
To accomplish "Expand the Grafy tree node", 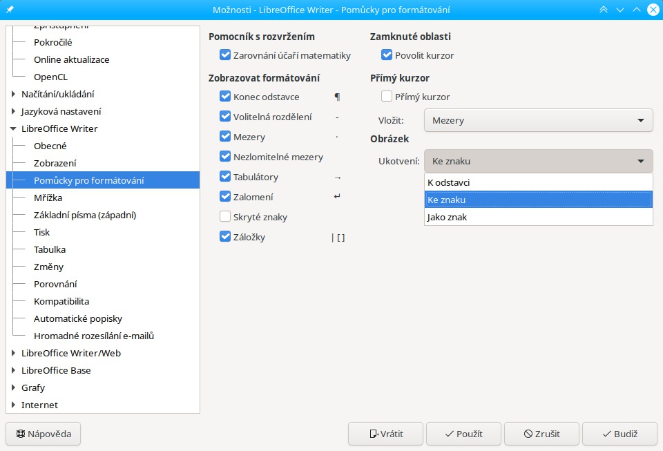I will pos(13,387).
